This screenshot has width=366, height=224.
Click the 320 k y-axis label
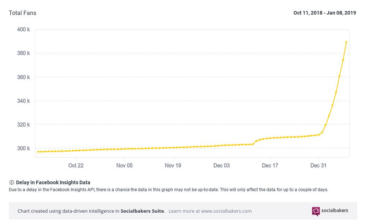click(23, 125)
